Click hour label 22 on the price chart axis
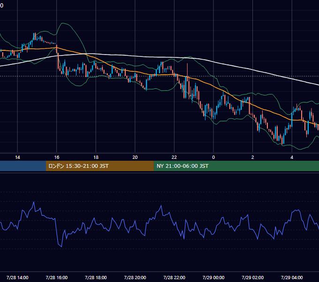Image resolution: width=319 pixels, height=282 pixels. [175, 157]
